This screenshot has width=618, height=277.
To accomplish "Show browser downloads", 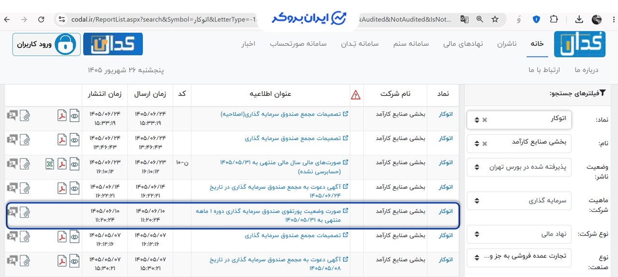I will click(x=579, y=19).
